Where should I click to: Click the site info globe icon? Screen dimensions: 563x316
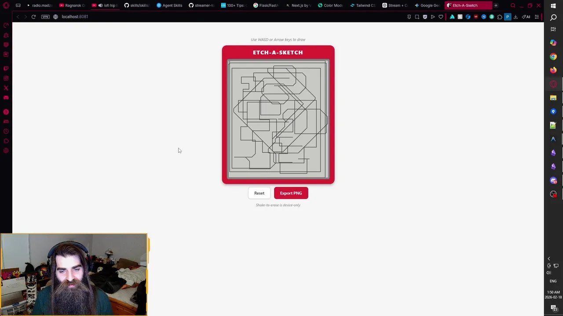55,17
